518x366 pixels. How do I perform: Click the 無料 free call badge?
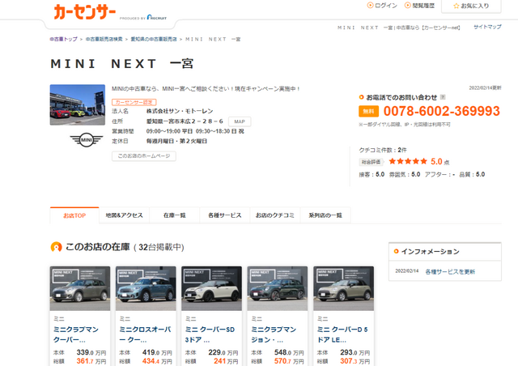(x=368, y=112)
